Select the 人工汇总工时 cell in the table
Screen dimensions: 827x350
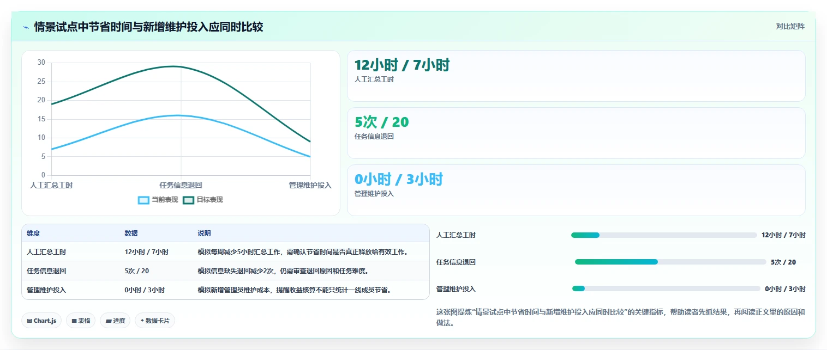click(46, 252)
